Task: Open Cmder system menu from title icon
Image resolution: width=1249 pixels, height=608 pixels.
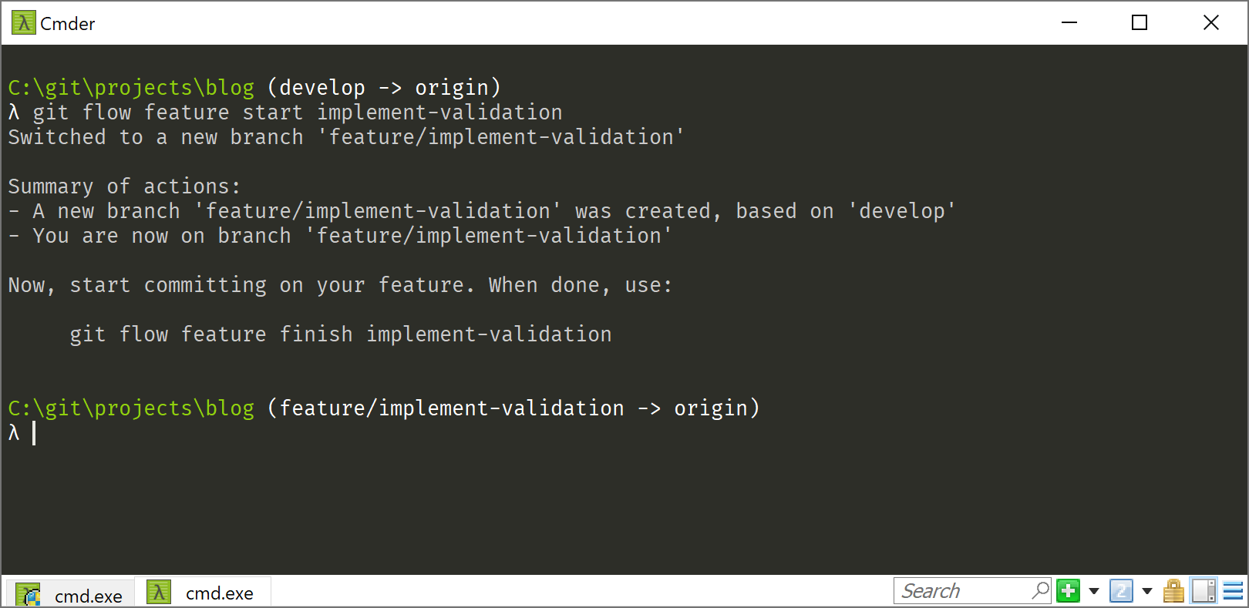Action: pyautogui.click(x=23, y=23)
